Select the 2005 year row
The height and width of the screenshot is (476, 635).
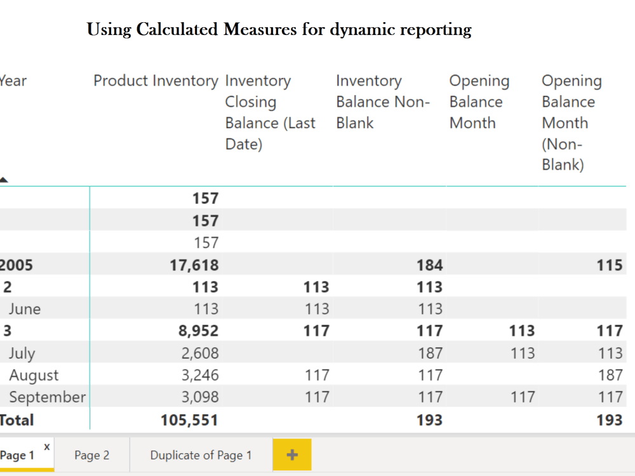(x=313, y=265)
